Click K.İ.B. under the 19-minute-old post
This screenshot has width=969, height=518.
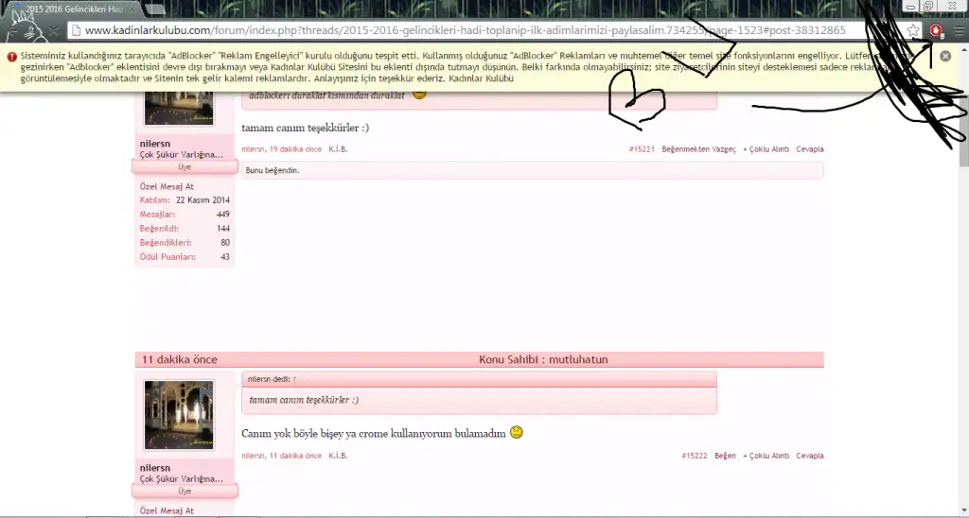[x=338, y=149]
